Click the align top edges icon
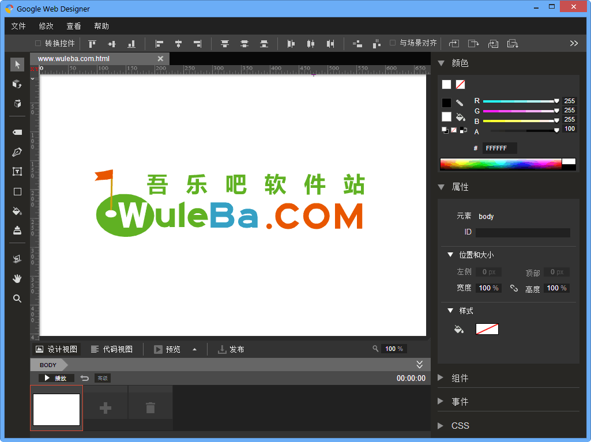 pyautogui.click(x=92, y=44)
